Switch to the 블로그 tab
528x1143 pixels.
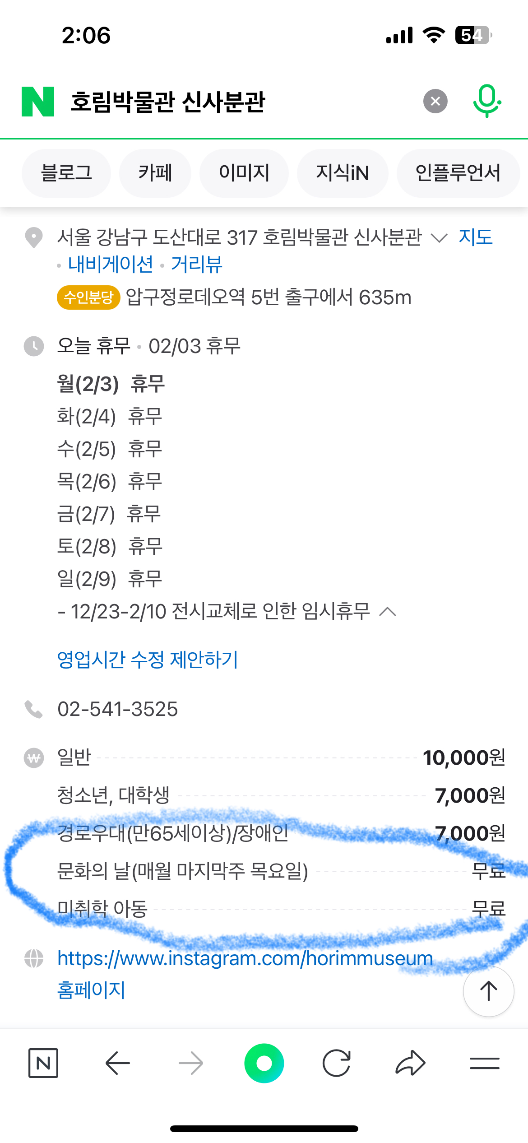click(x=66, y=173)
